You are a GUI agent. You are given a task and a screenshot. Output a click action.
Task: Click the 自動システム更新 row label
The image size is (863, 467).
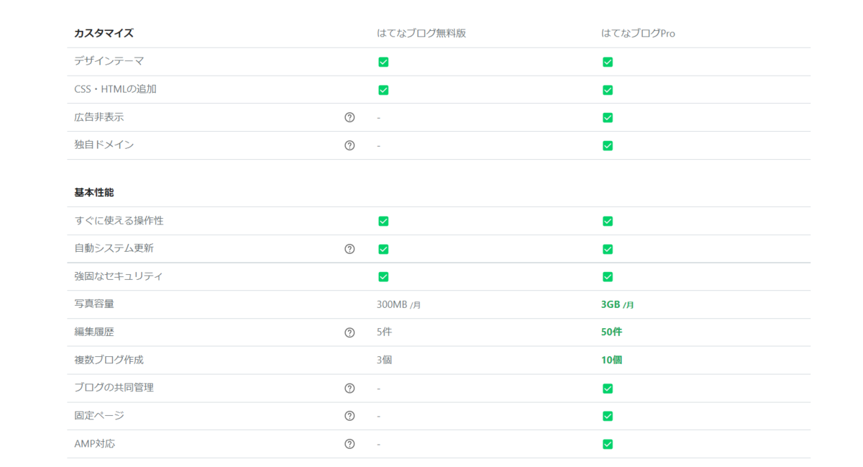pyautogui.click(x=114, y=248)
